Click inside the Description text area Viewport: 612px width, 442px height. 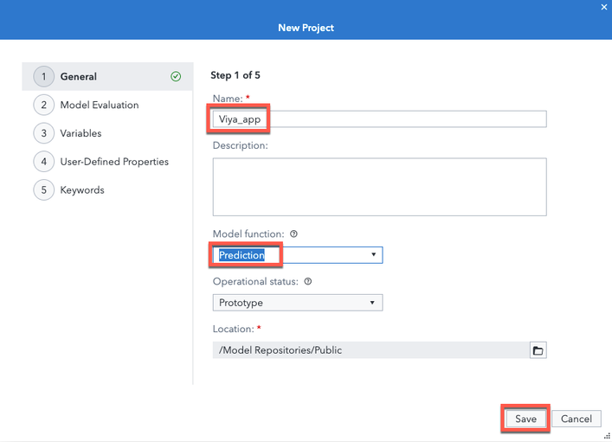[379, 186]
